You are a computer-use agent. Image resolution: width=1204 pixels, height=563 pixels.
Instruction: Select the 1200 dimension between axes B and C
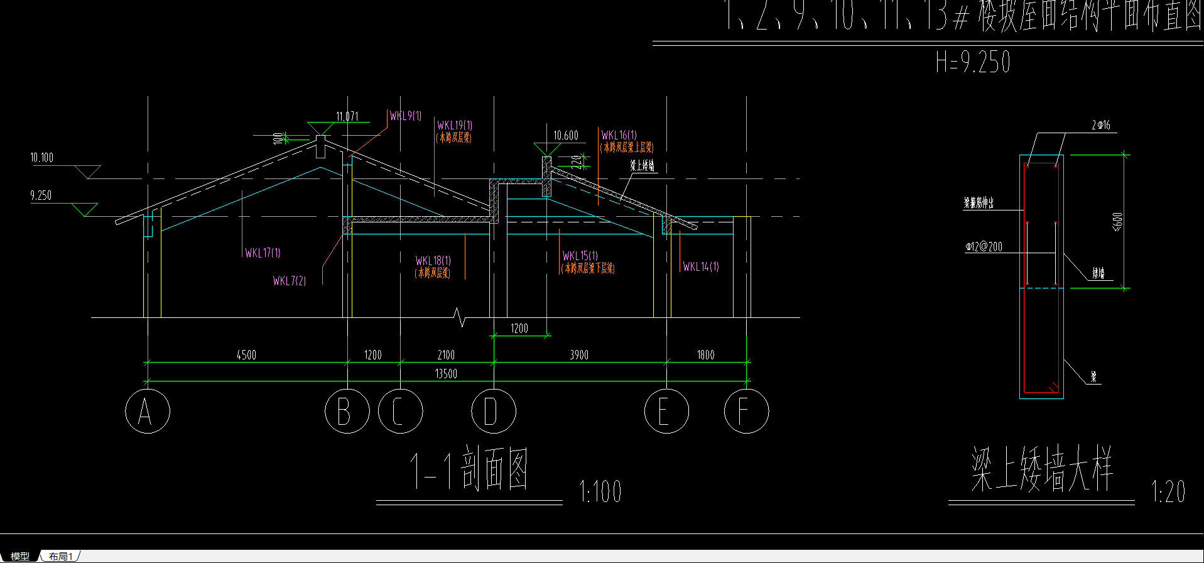[373, 355]
